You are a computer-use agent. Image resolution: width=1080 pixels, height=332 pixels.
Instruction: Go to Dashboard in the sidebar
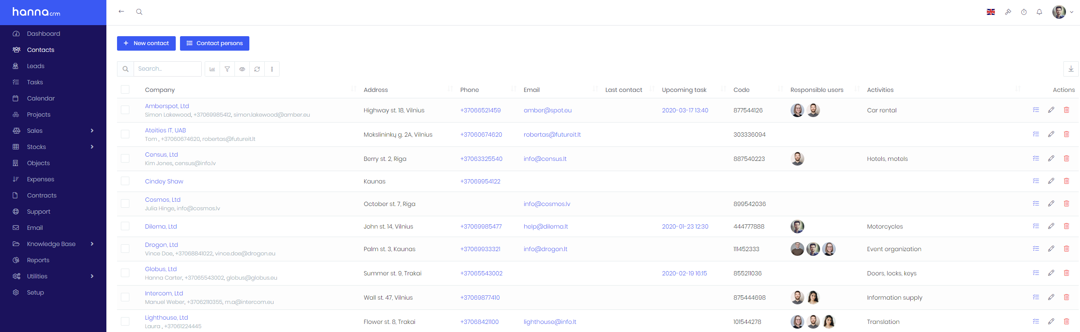coord(43,34)
